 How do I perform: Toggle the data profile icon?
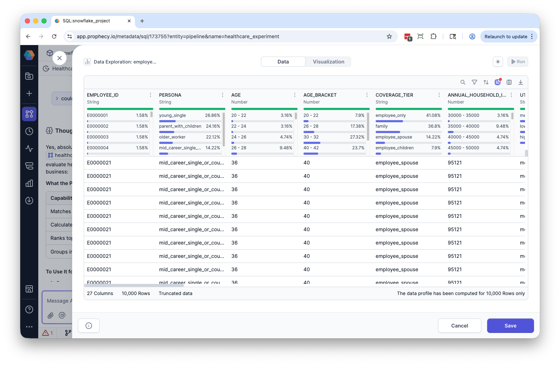[x=498, y=82]
